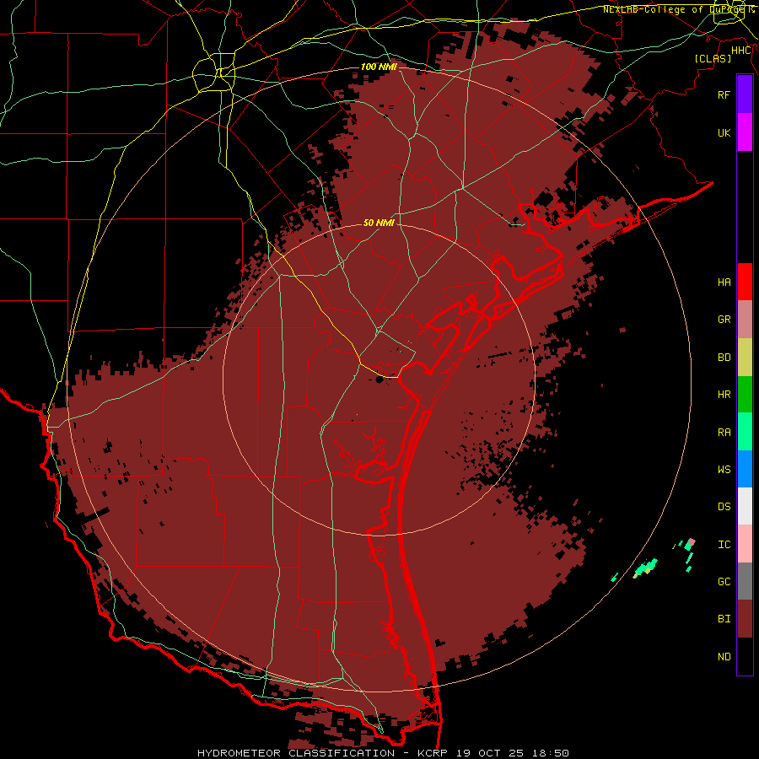This screenshot has width=759, height=759.
Task: Click the GR legend label
Action: coord(724,320)
